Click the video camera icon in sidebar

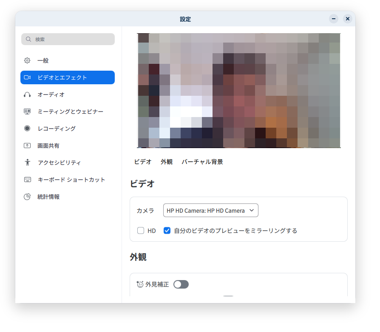[x=27, y=77]
